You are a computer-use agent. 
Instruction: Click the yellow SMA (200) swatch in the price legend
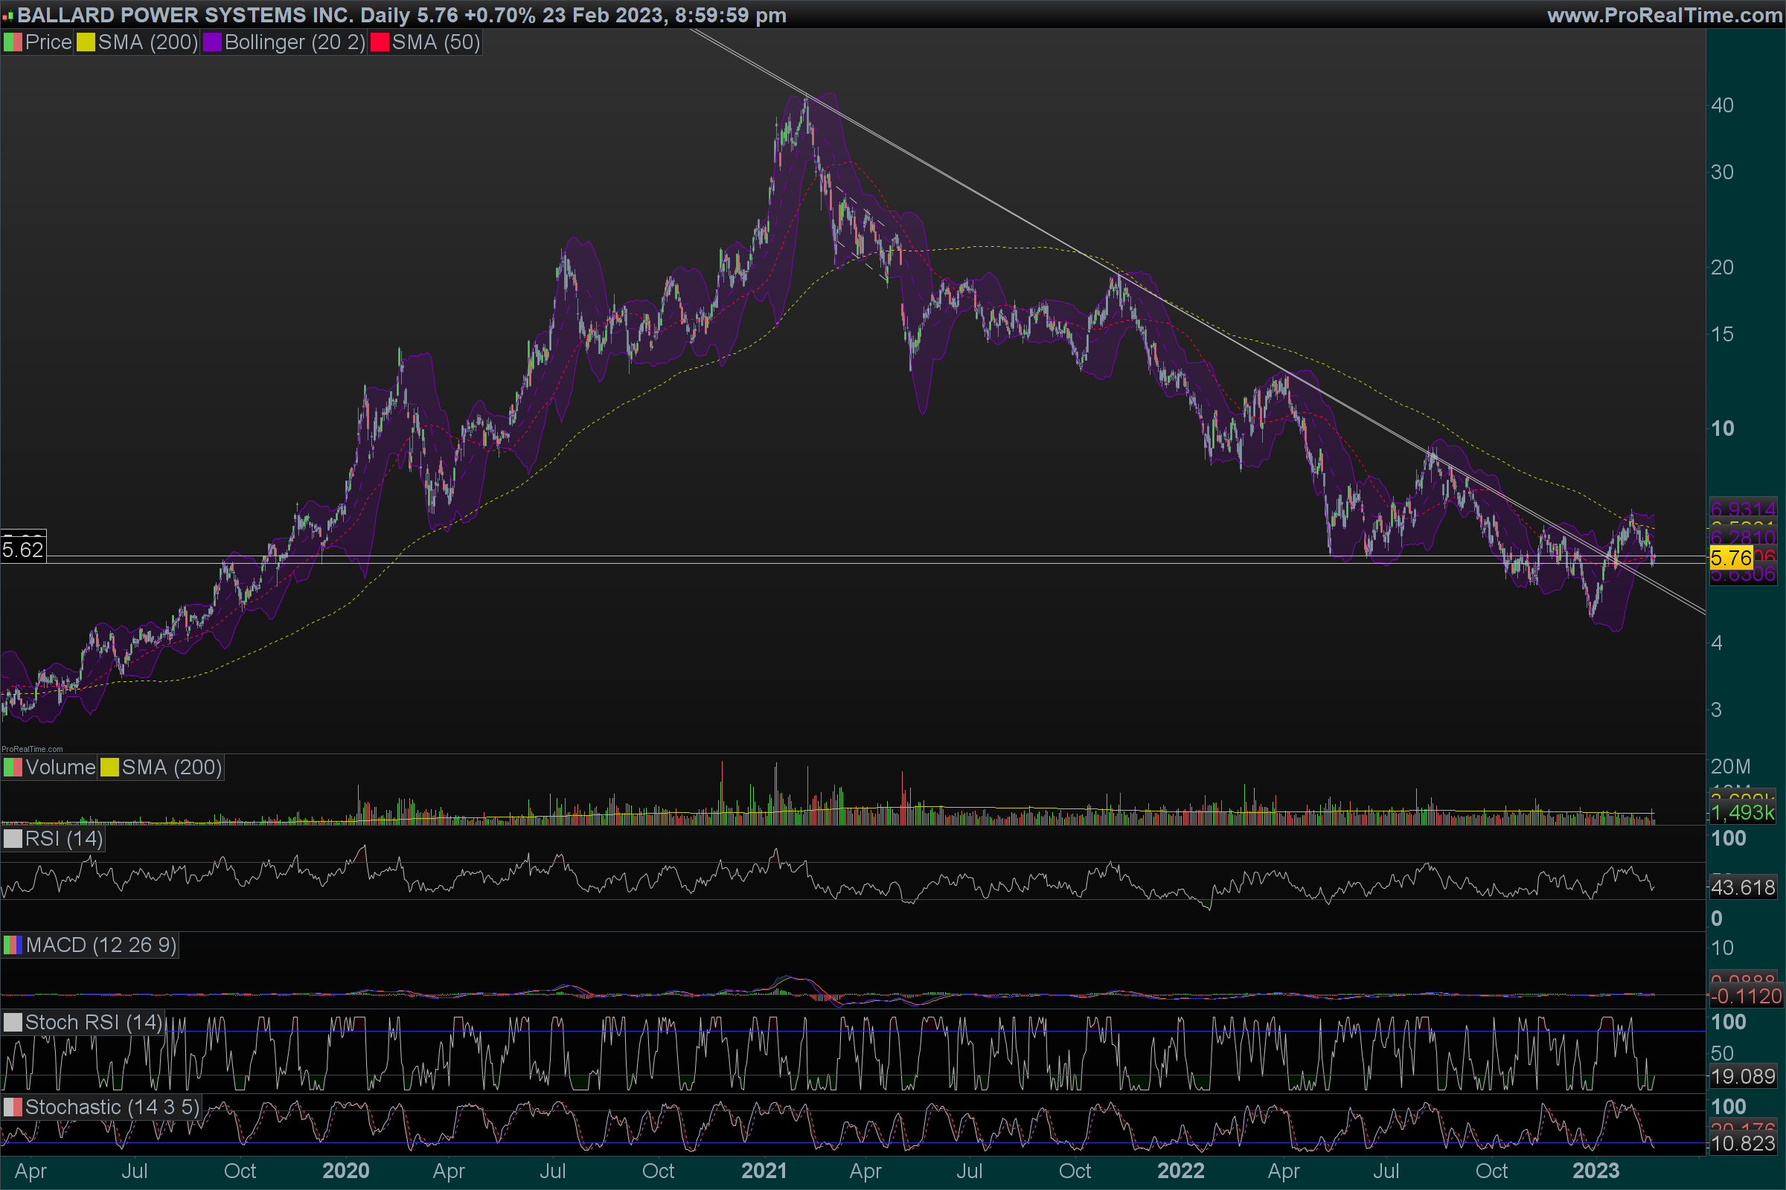86,42
